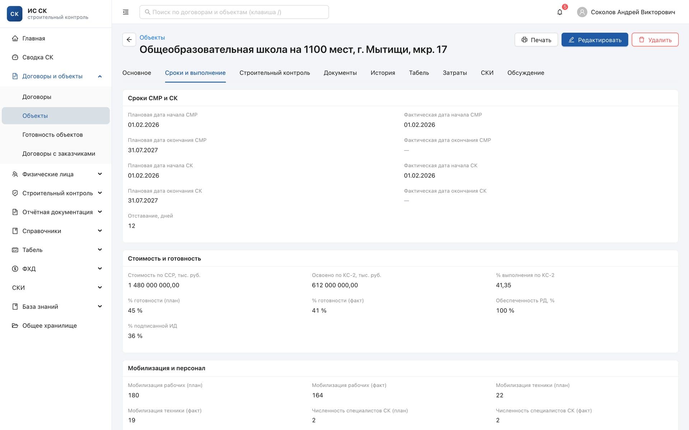Image resolution: width=689 pixels, height=430 pixels.
Task: Switch to the Затраты tab
Action: (x=455, y=73)
